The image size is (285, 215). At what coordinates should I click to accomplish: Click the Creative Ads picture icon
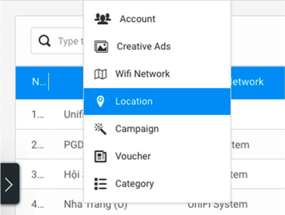tap(101, 47)
